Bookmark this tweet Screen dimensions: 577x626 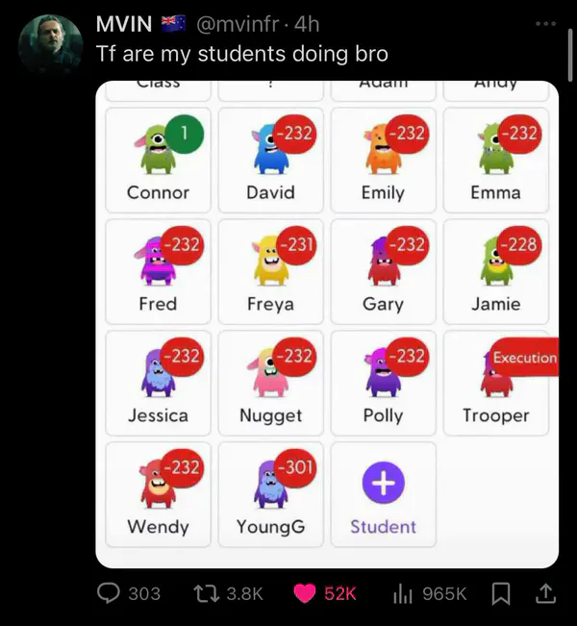pos(501,593)
